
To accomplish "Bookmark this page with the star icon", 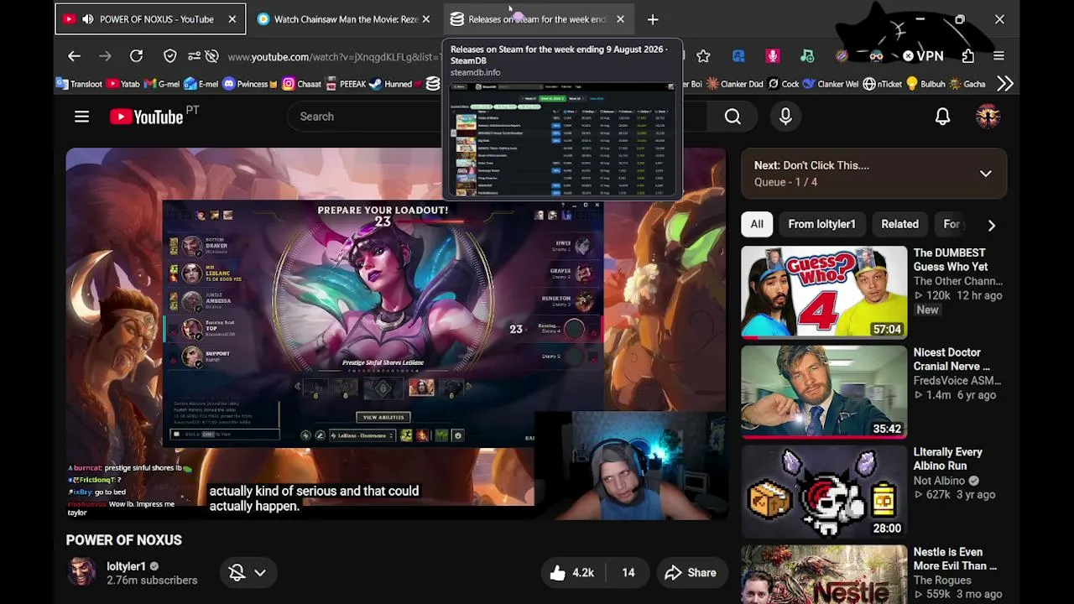I will 703,56.
